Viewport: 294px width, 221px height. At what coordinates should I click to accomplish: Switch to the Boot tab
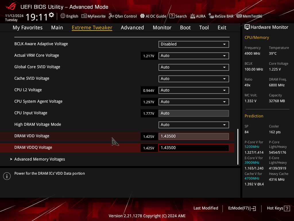point(185,28)
